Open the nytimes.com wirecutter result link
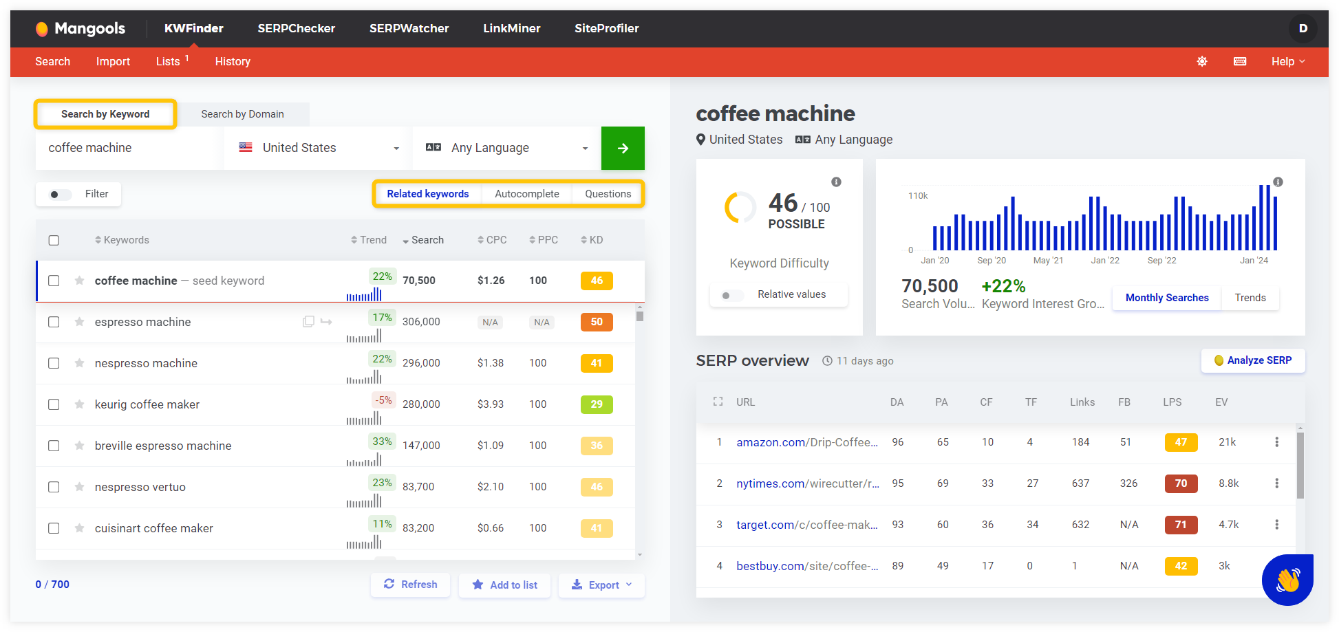Screen dimensions: 1339x632 pos(806,483)
